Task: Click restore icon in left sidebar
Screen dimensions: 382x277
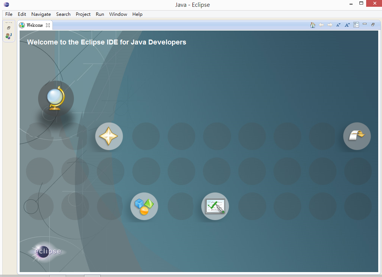Action: click(x=9, y=28)
